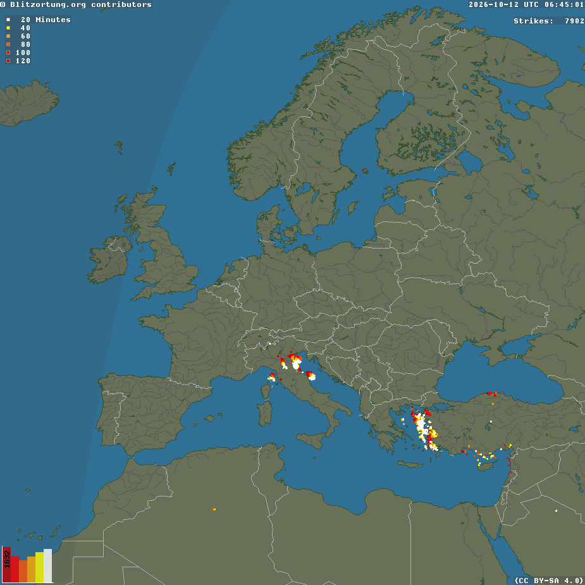585x585 pixels.
Task: Click the "100" legend label
Action: pyautogui.click(x=23, y=52)
